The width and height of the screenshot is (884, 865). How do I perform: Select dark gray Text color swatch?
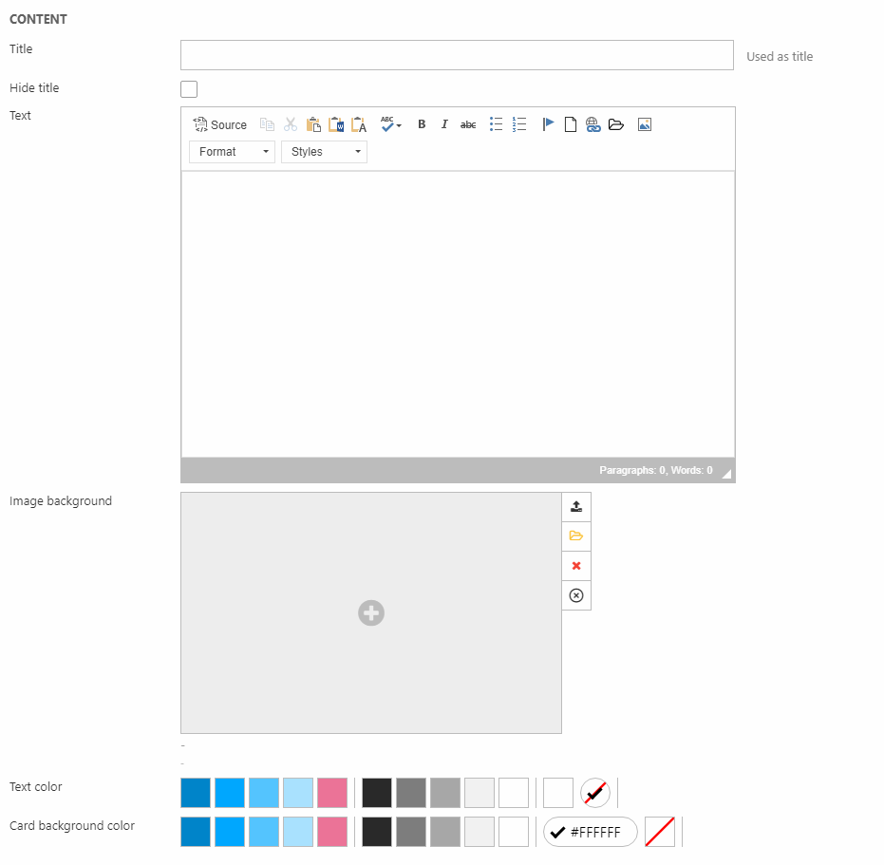[411, 793]
